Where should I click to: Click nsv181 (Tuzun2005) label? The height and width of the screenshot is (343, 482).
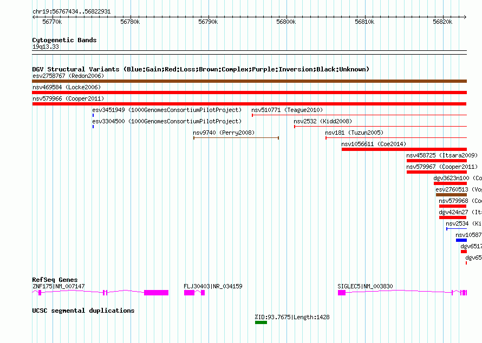click(x=354, y=133)
